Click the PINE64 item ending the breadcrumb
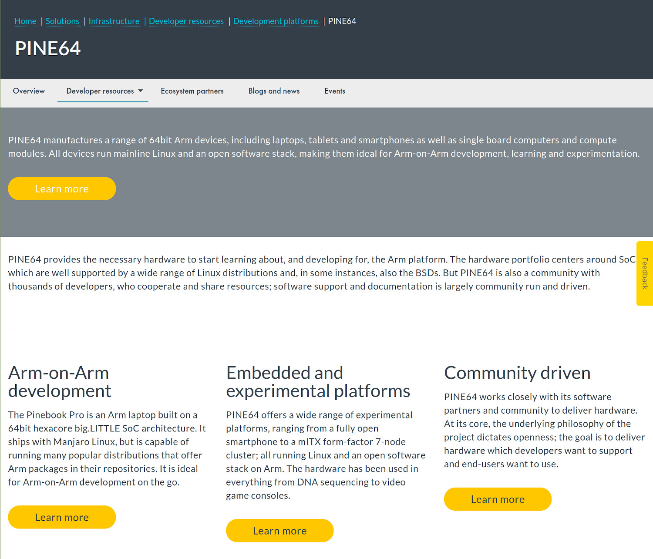 tap(342, 21)
